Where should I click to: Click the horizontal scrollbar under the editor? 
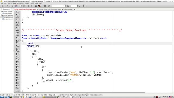pos(80,93)
